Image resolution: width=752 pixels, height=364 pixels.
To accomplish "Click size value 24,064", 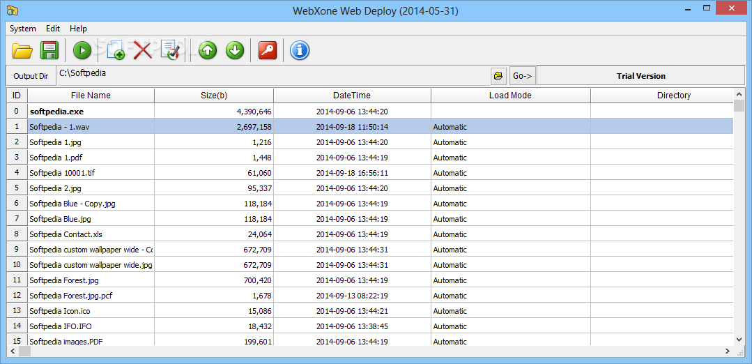I will [259, 234].
